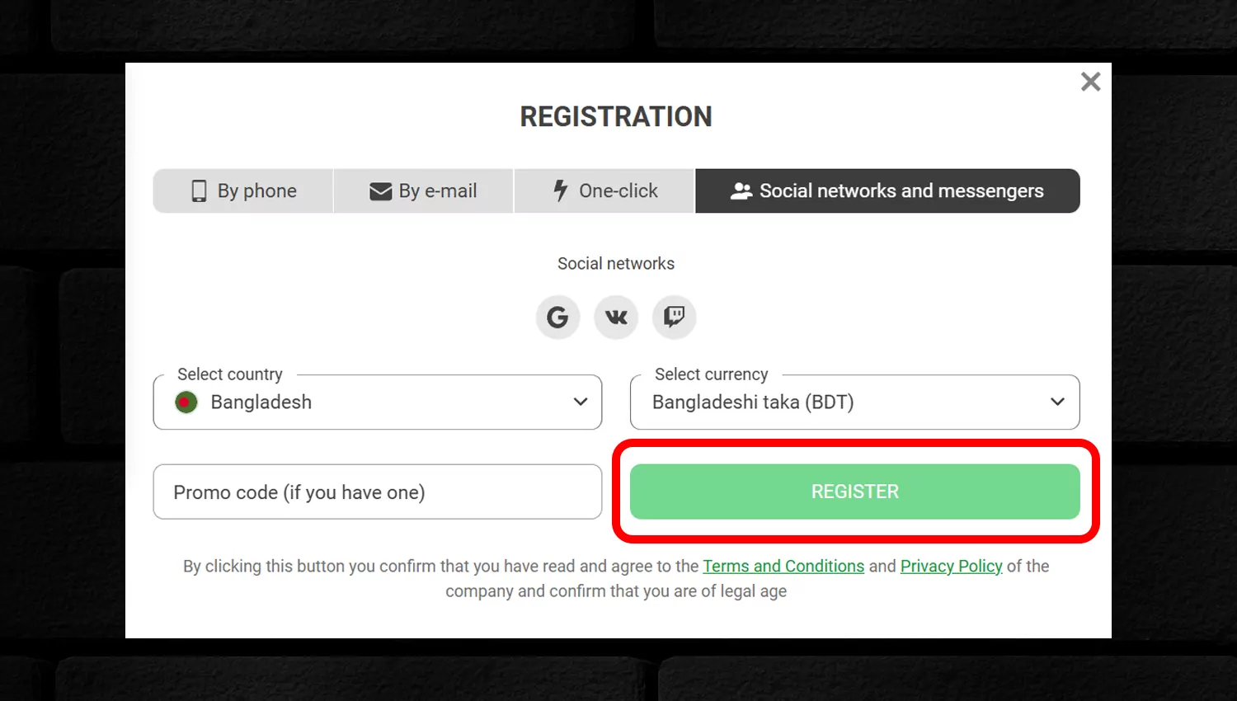Open the Select currency dropdown
This screenshot has height=701, width=1237.
854,402
